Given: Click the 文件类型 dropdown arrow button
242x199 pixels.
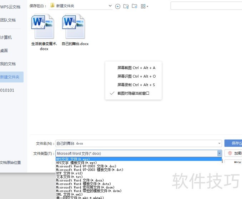Looking at the screenshot, I should coord(219,153).
